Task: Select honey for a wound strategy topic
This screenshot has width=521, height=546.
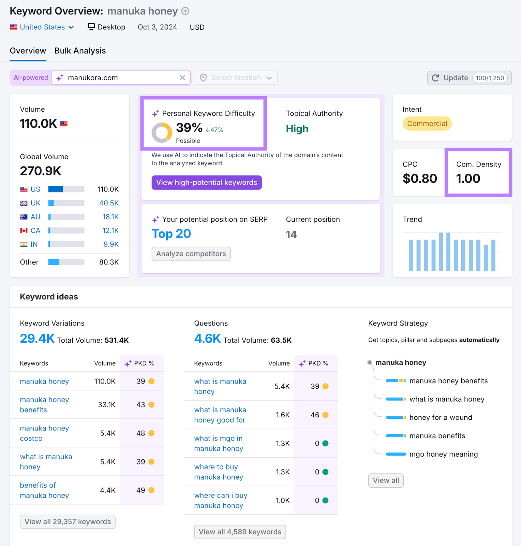Action: tap(441, 417)
